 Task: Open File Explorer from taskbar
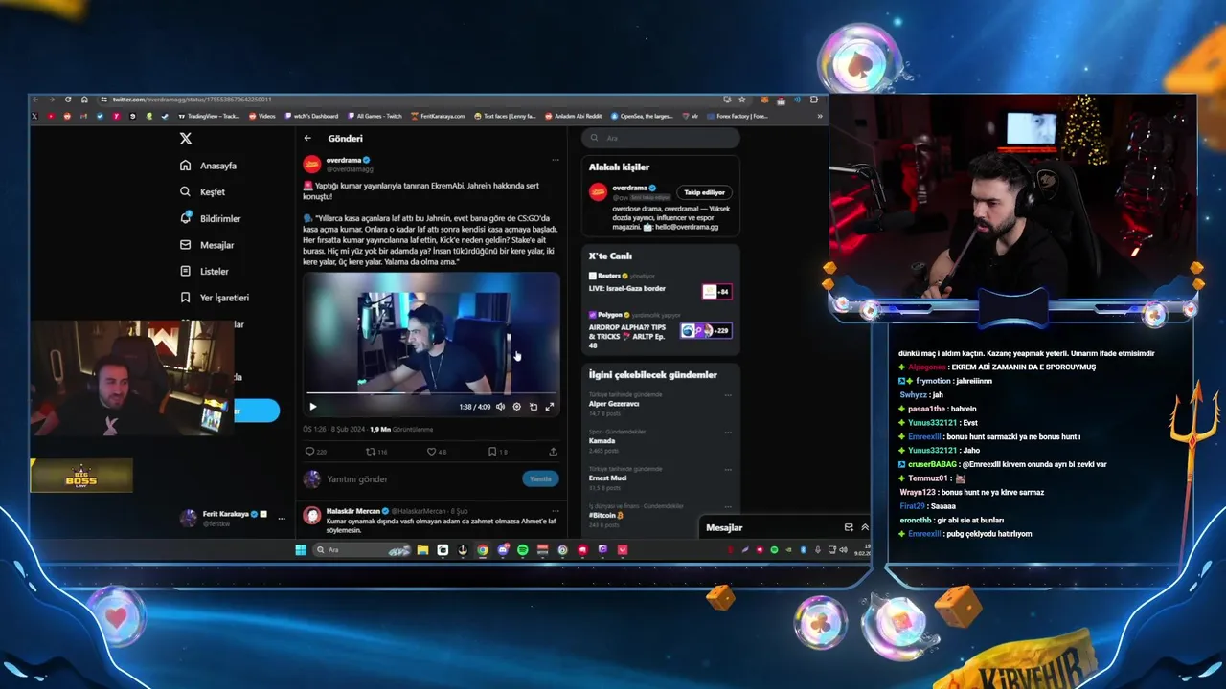[x=422, y=550]
